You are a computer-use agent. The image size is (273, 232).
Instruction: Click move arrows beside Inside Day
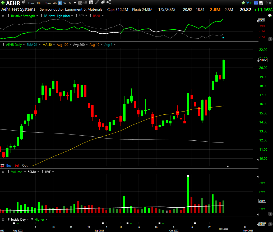coord(8,219)
